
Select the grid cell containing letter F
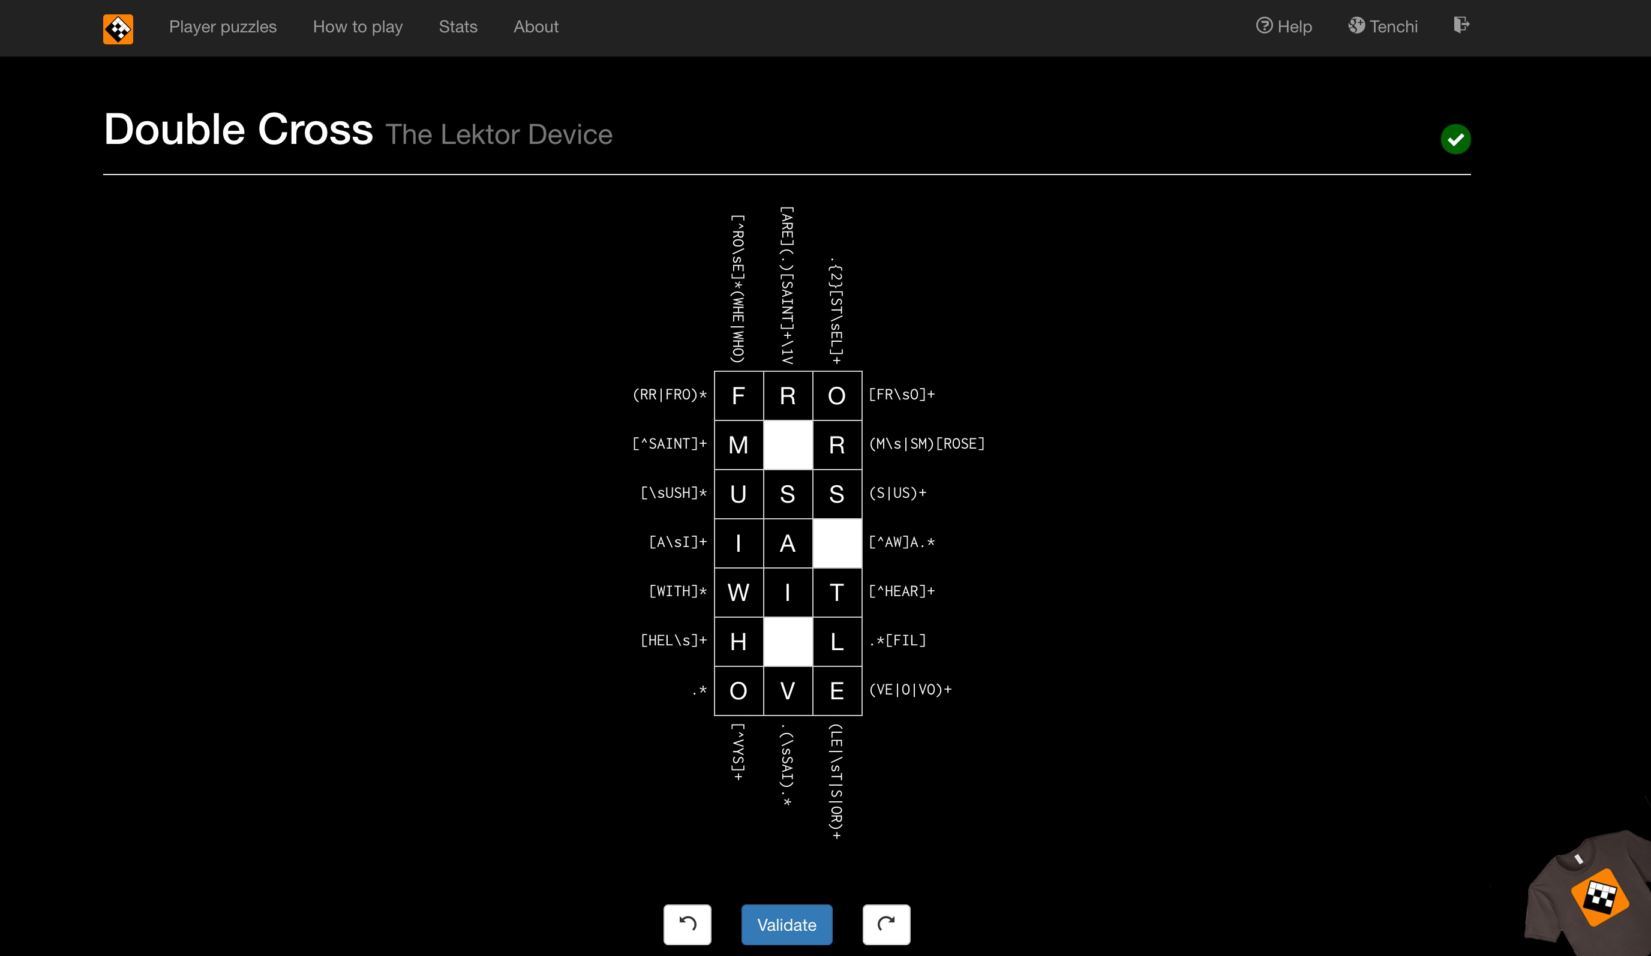(739, 396)
